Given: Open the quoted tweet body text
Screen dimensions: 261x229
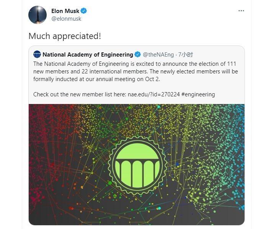Looking at the screenshot, I should (135, 71).
